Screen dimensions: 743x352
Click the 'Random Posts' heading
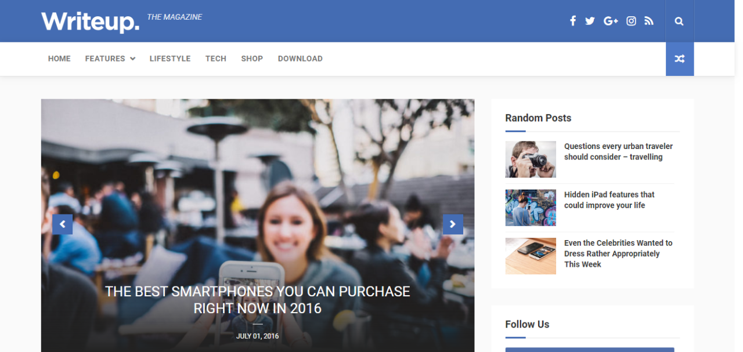click(538, 118)
